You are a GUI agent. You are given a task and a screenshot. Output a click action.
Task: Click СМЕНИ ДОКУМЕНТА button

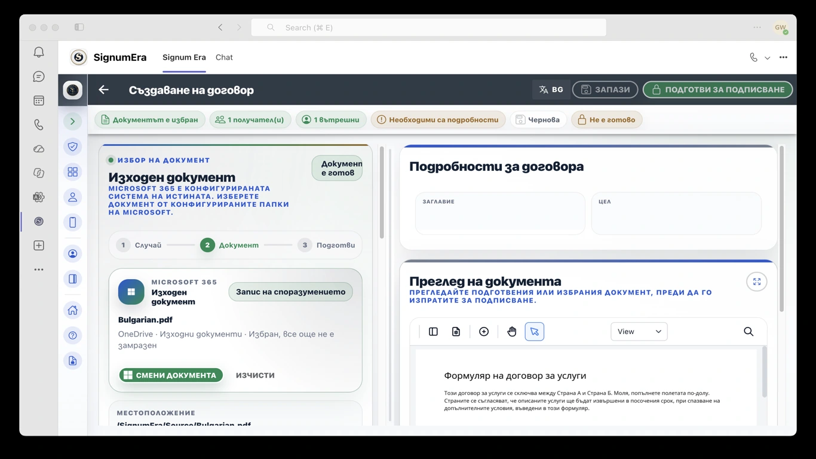coord(171,375)
